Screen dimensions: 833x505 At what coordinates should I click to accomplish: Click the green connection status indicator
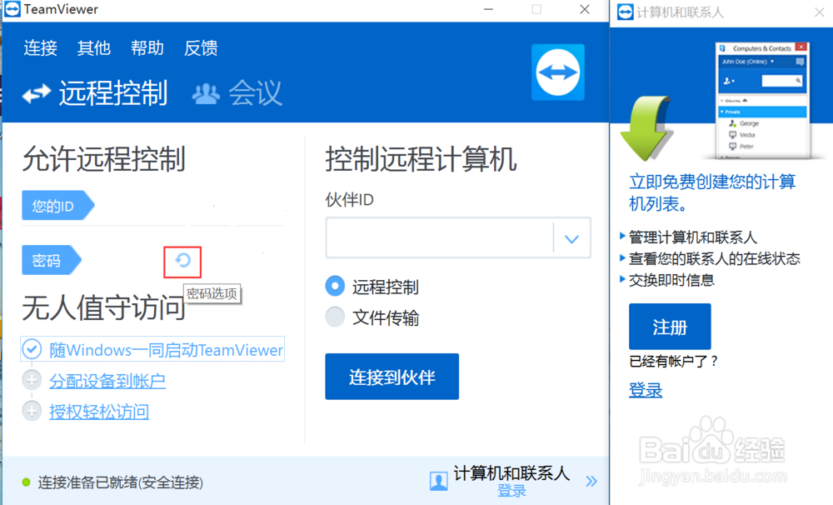pos(26,482)
